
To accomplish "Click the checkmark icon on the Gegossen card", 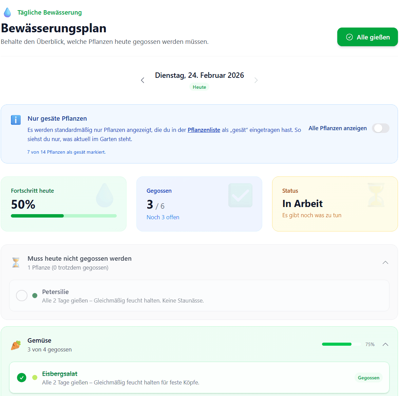I will [x=240, y=195].
